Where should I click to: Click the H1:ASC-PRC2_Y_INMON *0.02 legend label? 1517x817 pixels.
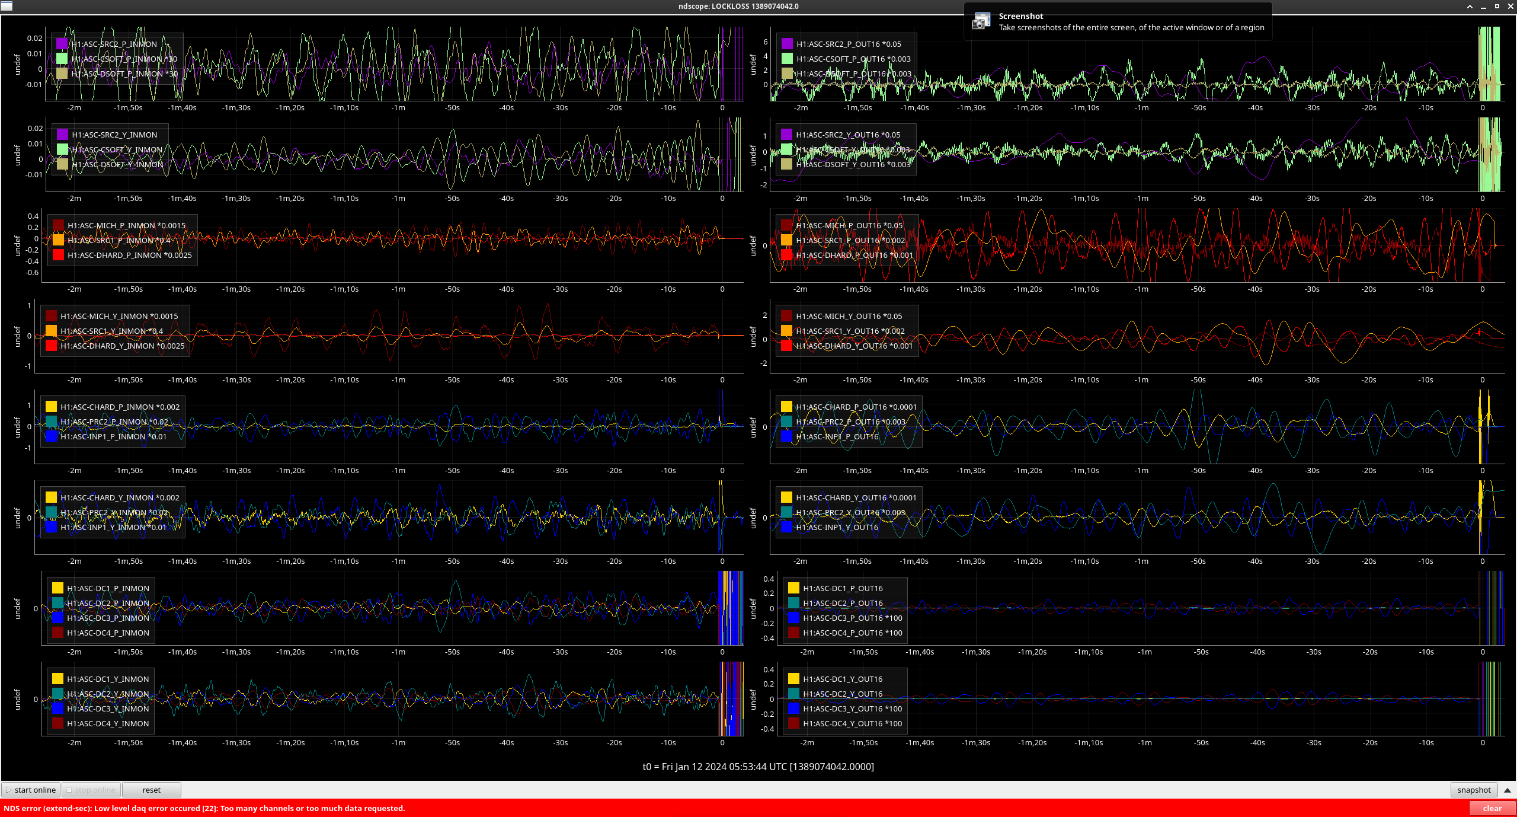pyautogui.click(x=114, y=513)
